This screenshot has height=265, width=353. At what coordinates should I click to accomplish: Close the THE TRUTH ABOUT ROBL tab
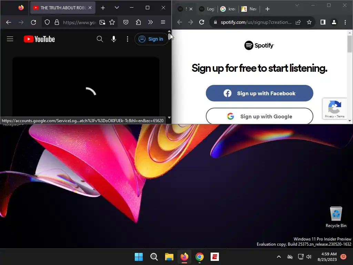(90, 8)
